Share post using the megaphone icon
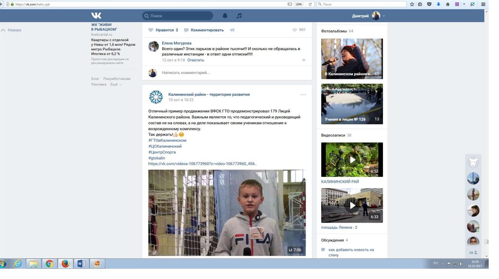The width and height of the screenshot is (499, 279). [x=232, y=30]
